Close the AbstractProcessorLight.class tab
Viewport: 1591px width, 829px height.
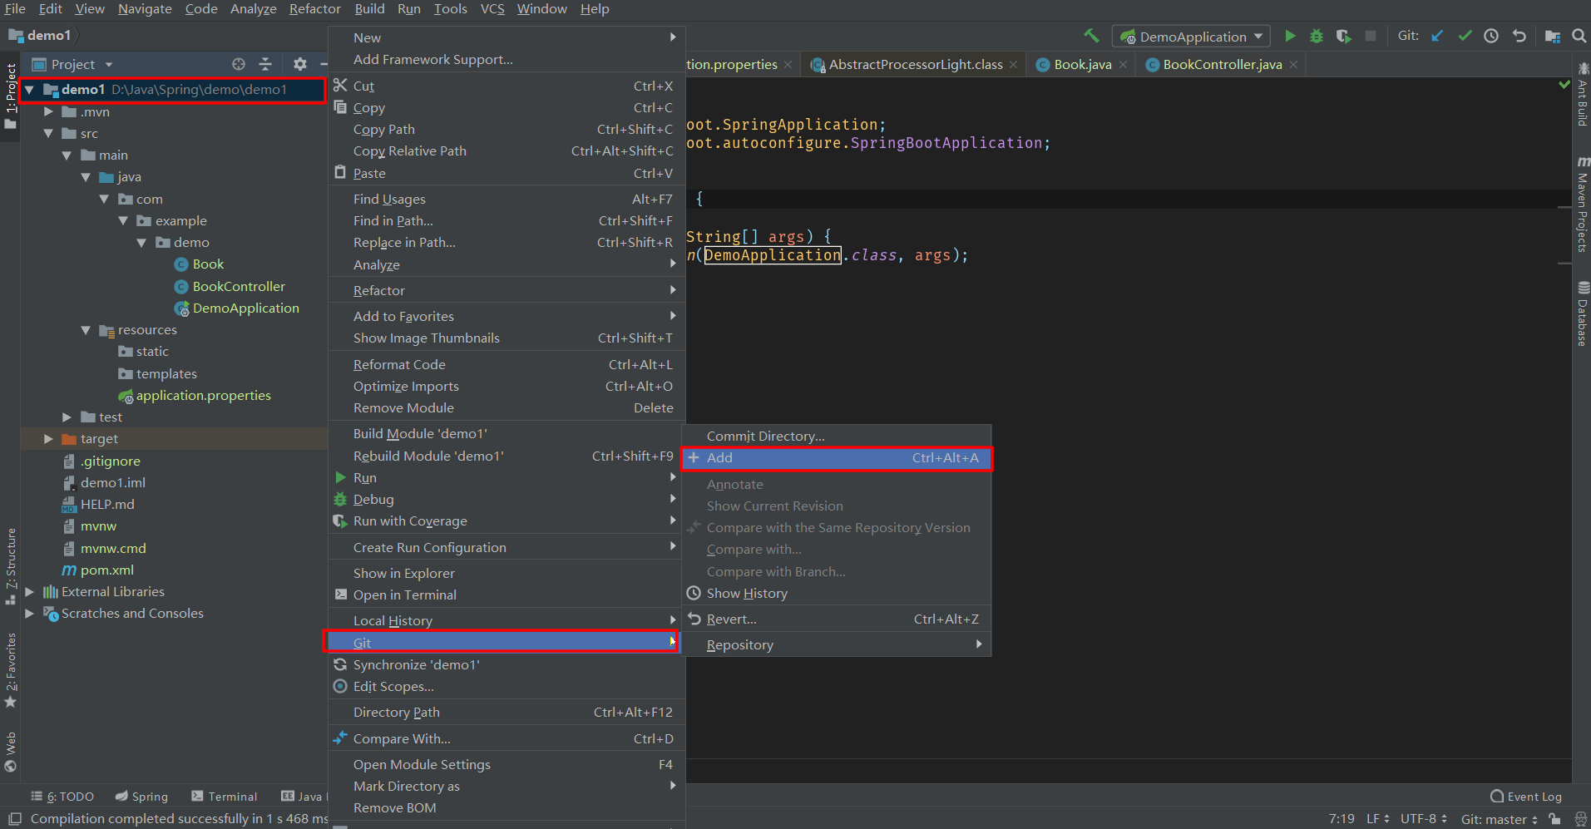[1013, 65]
